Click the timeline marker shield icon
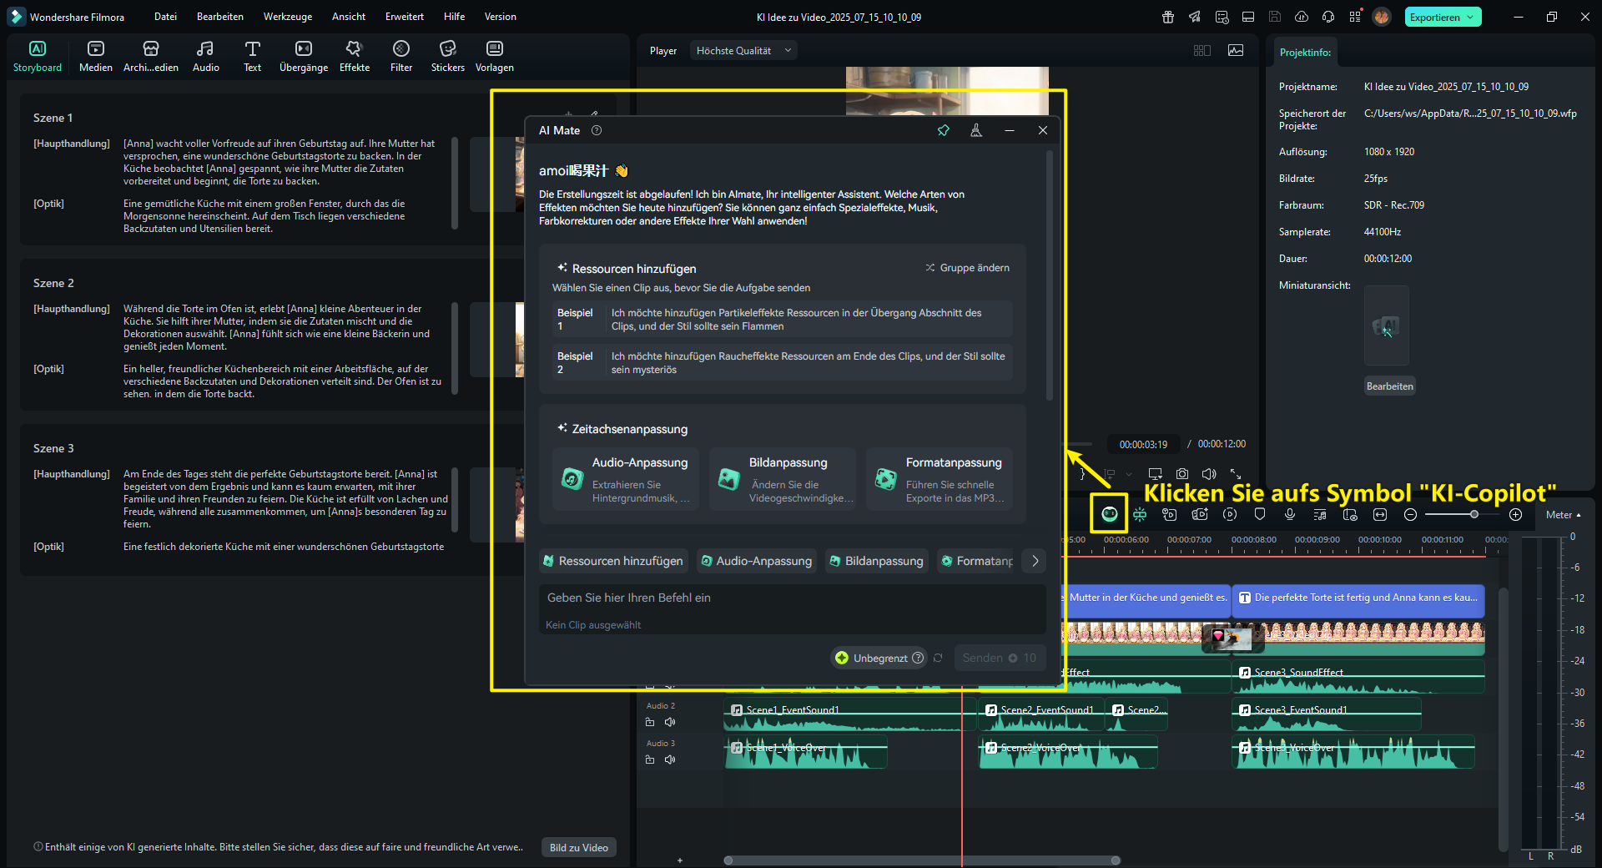Image resolution: width=1602 pixels, height=868 pixels. (1260, 514)
